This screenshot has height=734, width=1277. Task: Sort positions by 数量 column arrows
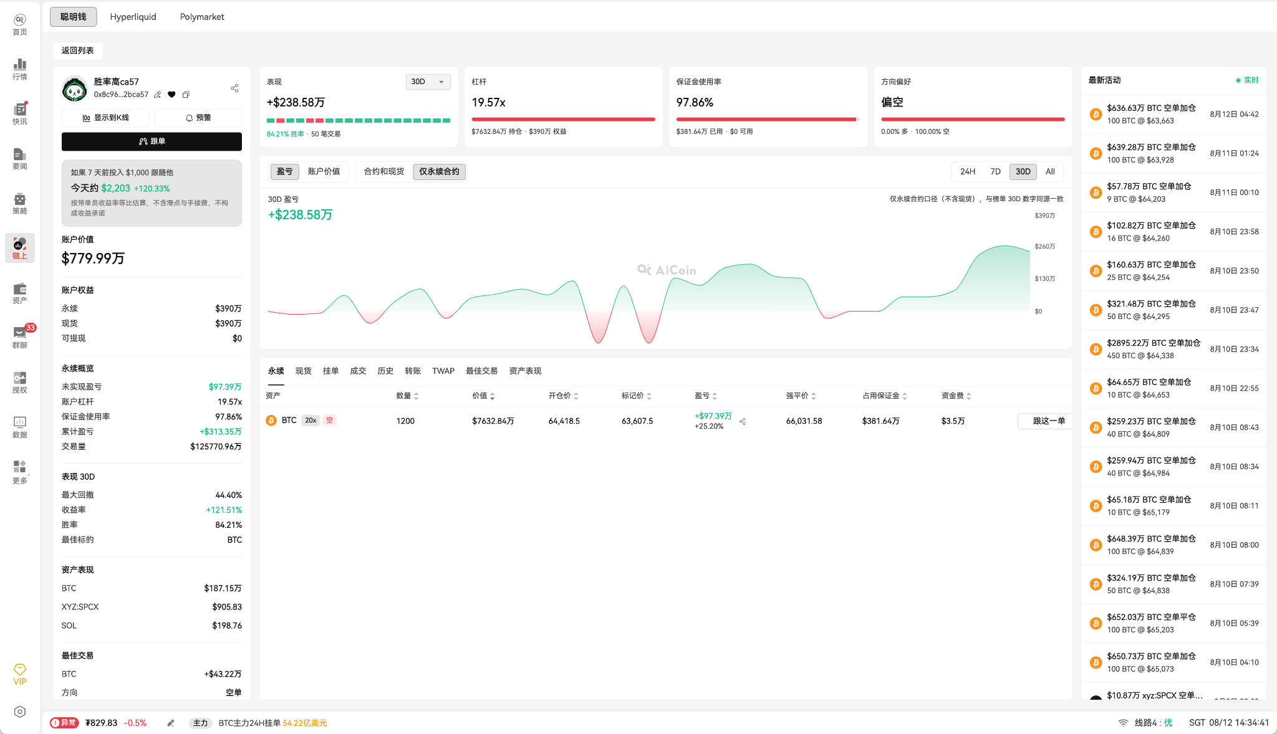click(x=416, y=396)
